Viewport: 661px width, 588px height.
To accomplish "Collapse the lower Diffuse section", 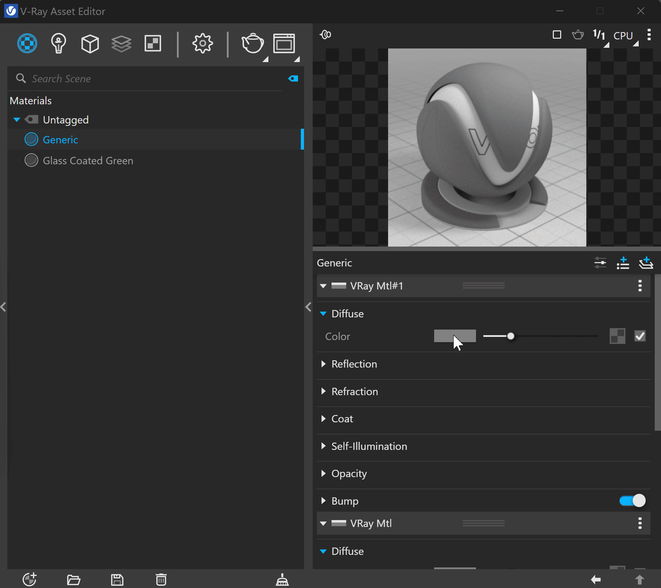I will [323, 551].
